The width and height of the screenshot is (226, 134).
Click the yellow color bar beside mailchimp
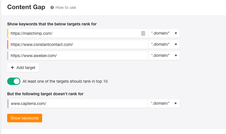coord(8,33)
